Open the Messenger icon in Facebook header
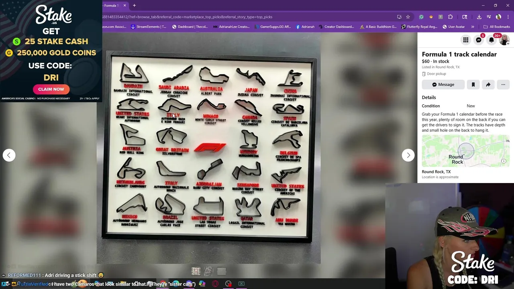514x289 pixels. (x=479, y=40)
